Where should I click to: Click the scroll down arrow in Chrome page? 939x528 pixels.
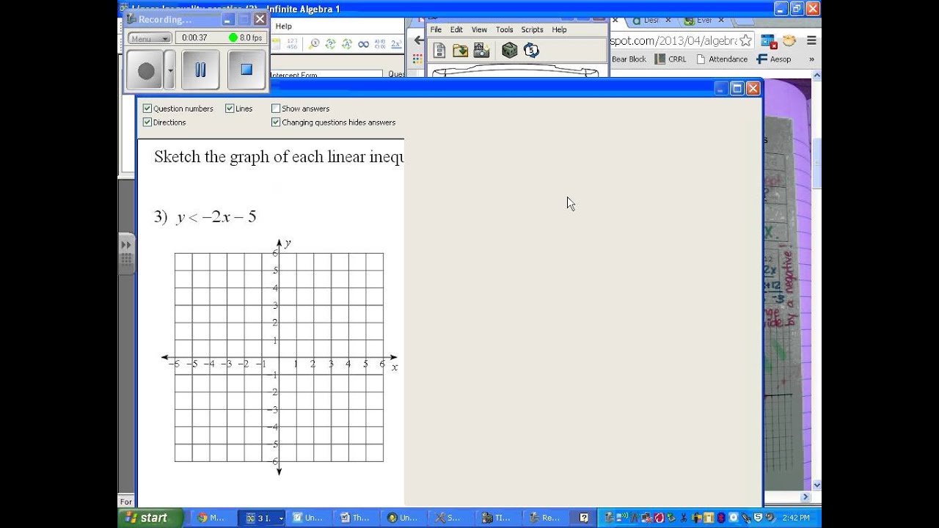coord(816,485)
